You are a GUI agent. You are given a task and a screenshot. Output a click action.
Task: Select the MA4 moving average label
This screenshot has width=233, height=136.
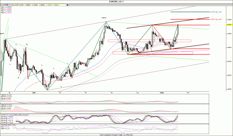point(6,13)
